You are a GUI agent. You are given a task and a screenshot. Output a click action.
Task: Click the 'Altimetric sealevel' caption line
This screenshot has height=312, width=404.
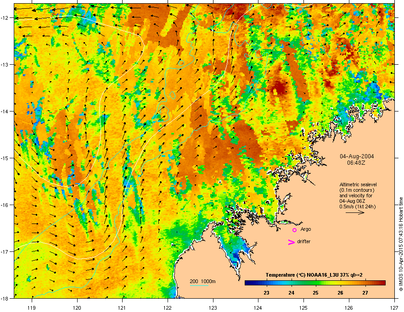358,184
